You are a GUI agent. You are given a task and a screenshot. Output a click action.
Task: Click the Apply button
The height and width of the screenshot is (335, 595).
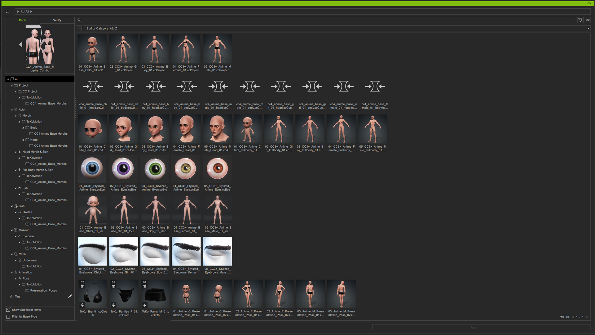tap(474, 327)
